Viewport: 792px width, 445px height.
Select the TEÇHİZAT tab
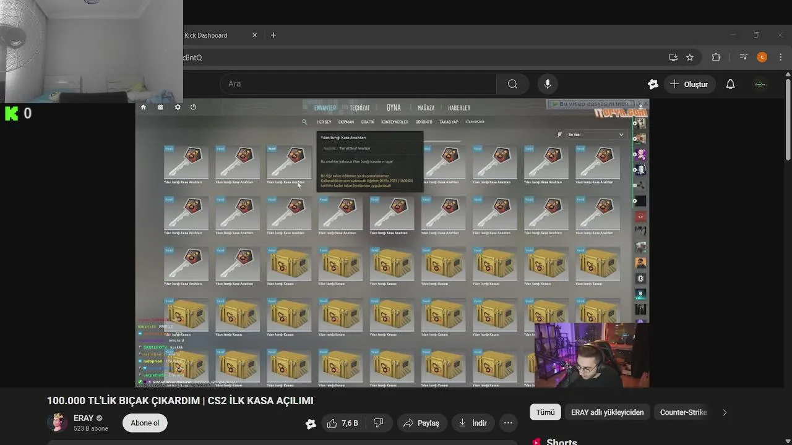(x=359, y=108)
